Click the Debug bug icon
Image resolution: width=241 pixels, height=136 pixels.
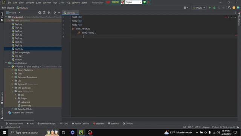coord(214,8)
